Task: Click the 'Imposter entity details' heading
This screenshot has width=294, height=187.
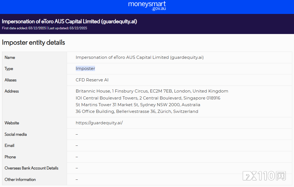Action: coord(33,42)
